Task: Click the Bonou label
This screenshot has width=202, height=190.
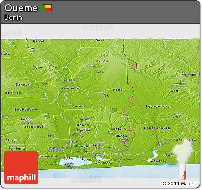Action: (x=83, y=125)
